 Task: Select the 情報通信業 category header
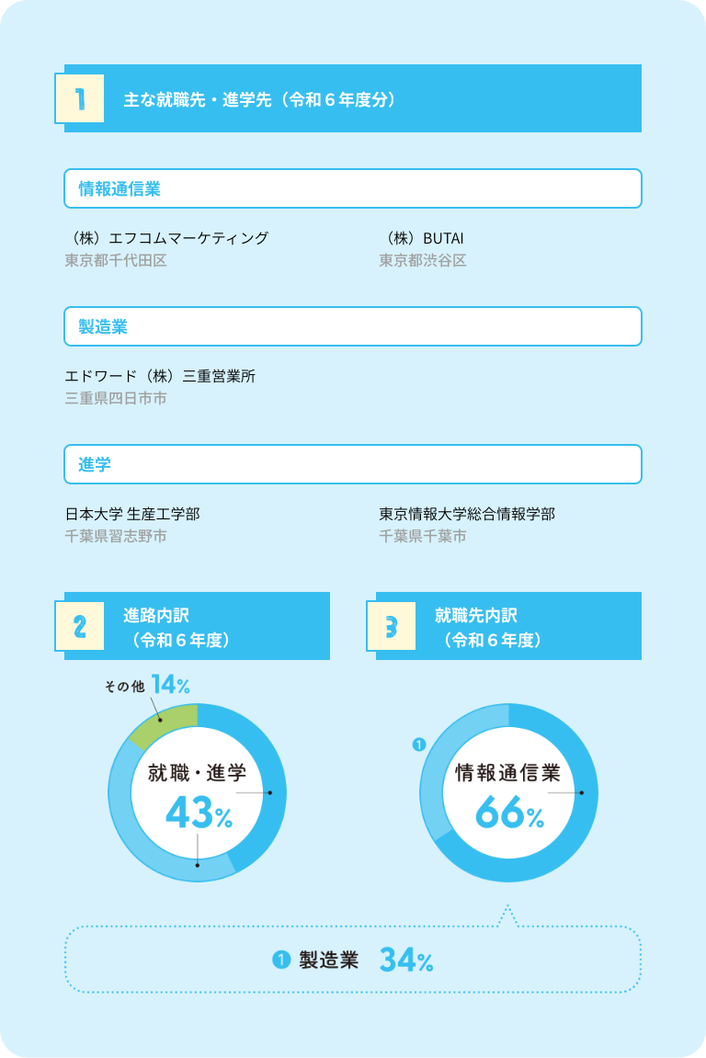(353, 188)
